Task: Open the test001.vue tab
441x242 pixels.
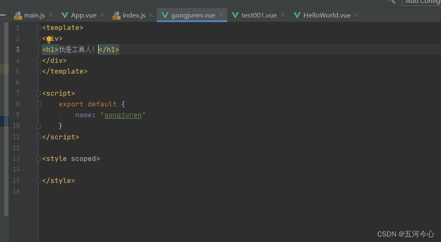Action: pos(259,15)
